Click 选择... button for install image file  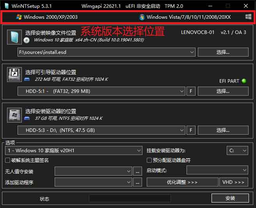tap(223, 52)
